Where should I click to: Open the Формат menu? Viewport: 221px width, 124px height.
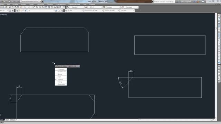23,4
